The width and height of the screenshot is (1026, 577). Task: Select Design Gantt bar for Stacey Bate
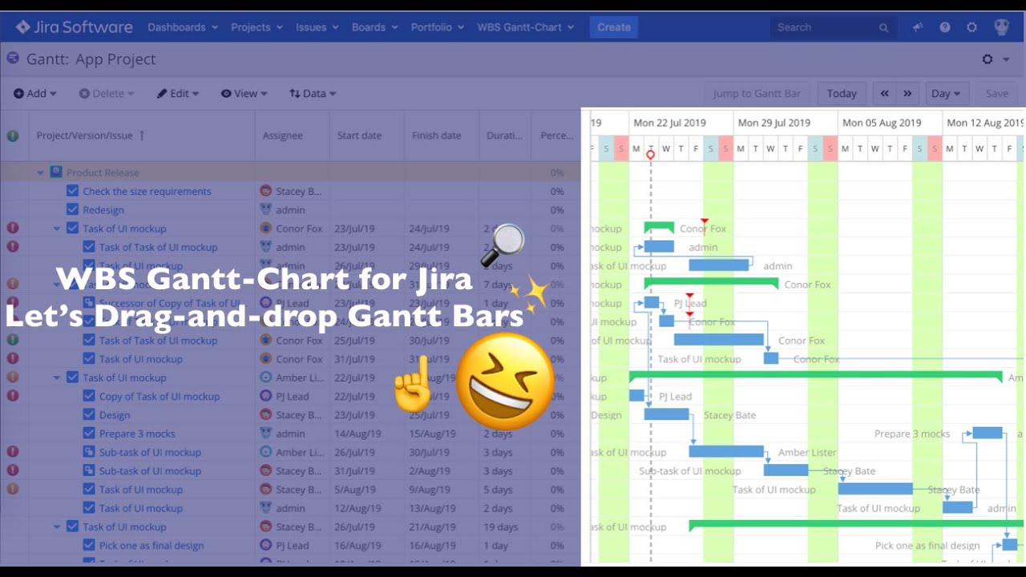click(x=666, y=414)
